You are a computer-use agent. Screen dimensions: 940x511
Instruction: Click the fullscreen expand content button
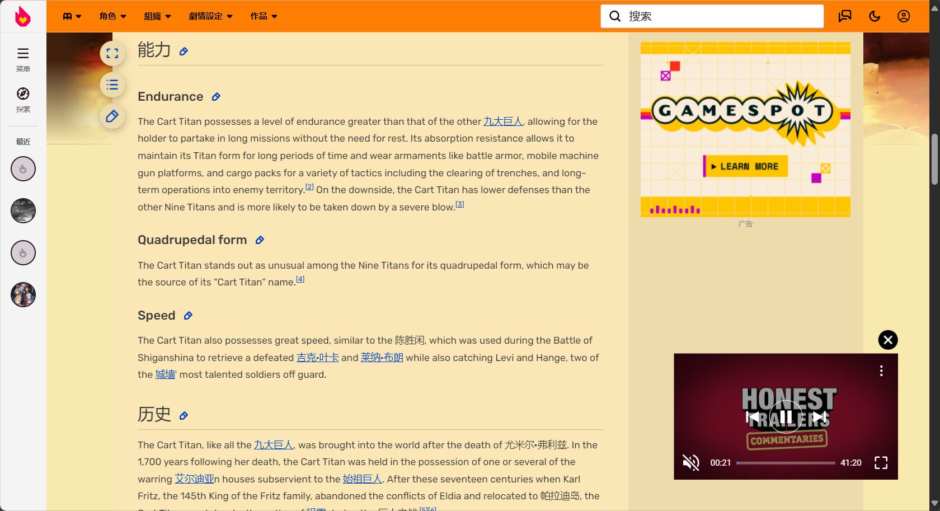(x=112, y=54)
